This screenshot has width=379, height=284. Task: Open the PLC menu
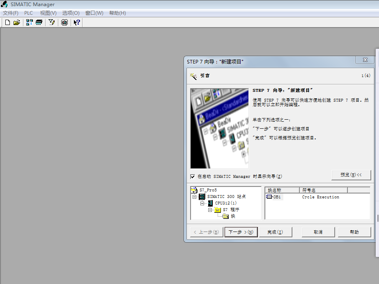(28, 13)
